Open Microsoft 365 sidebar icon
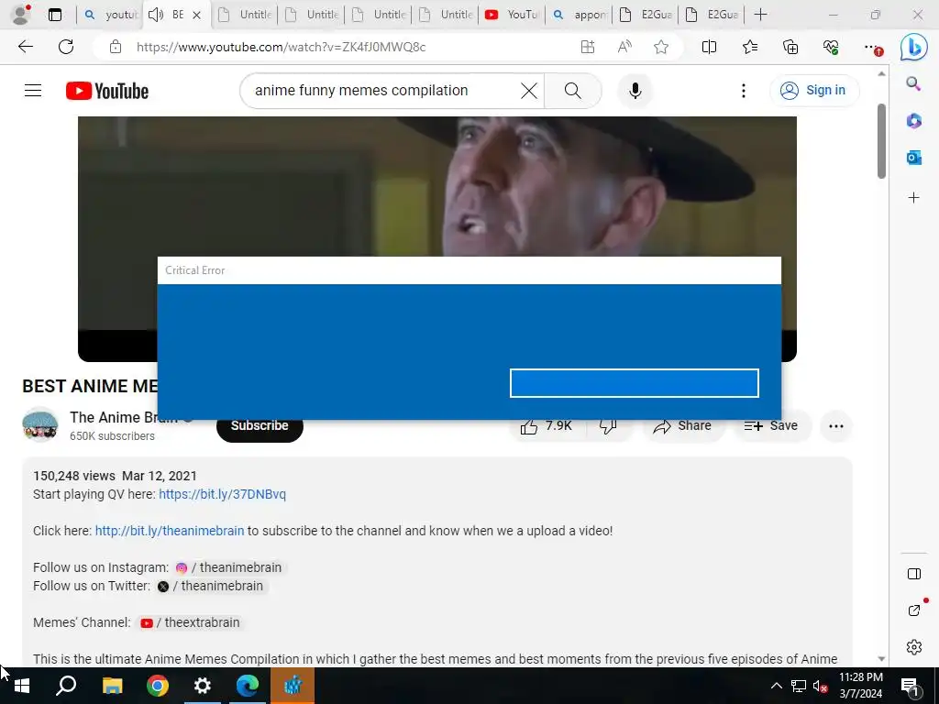Screen dimensions: 939x704 point(913,121)
